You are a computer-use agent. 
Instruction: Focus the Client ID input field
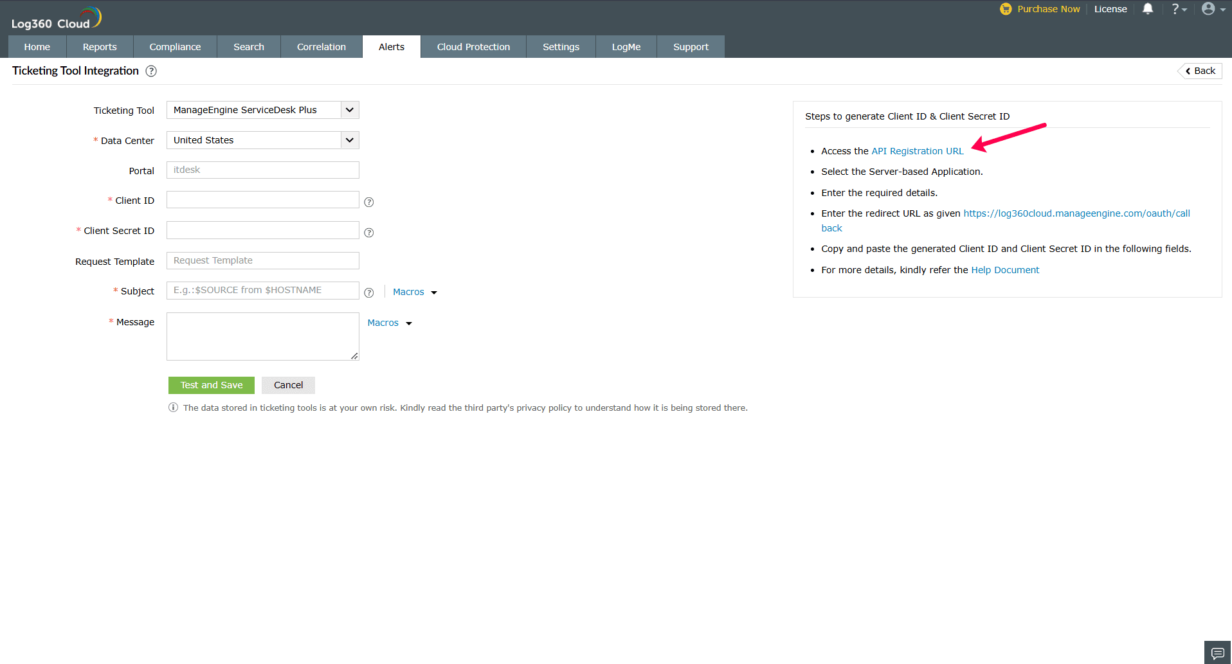(x=263, y=200)
